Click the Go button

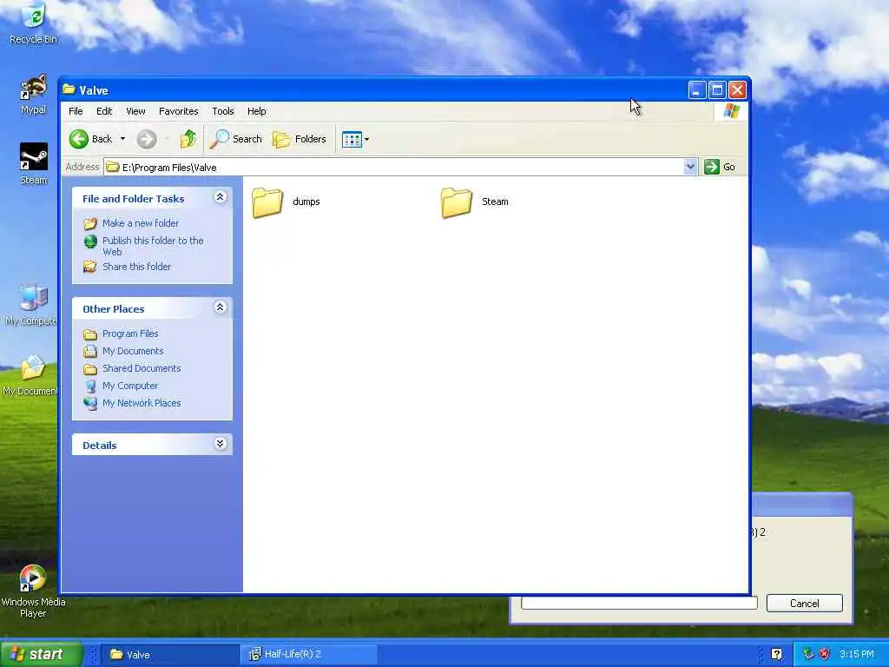pyautogui.click(x=720, y=167)
